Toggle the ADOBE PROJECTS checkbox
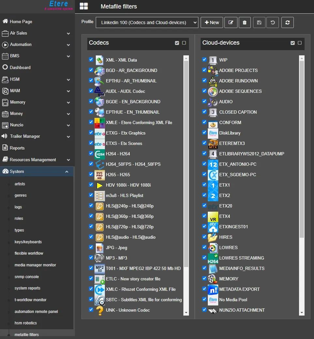314x339 pixels. click(204, 70)
